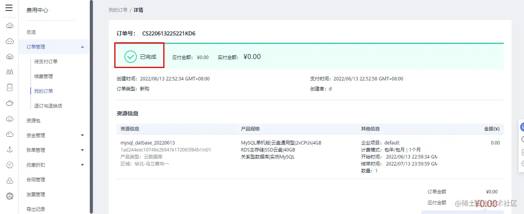Click the circular IP icon
This screenshot has width=524, height=214.
click(10, 165)
